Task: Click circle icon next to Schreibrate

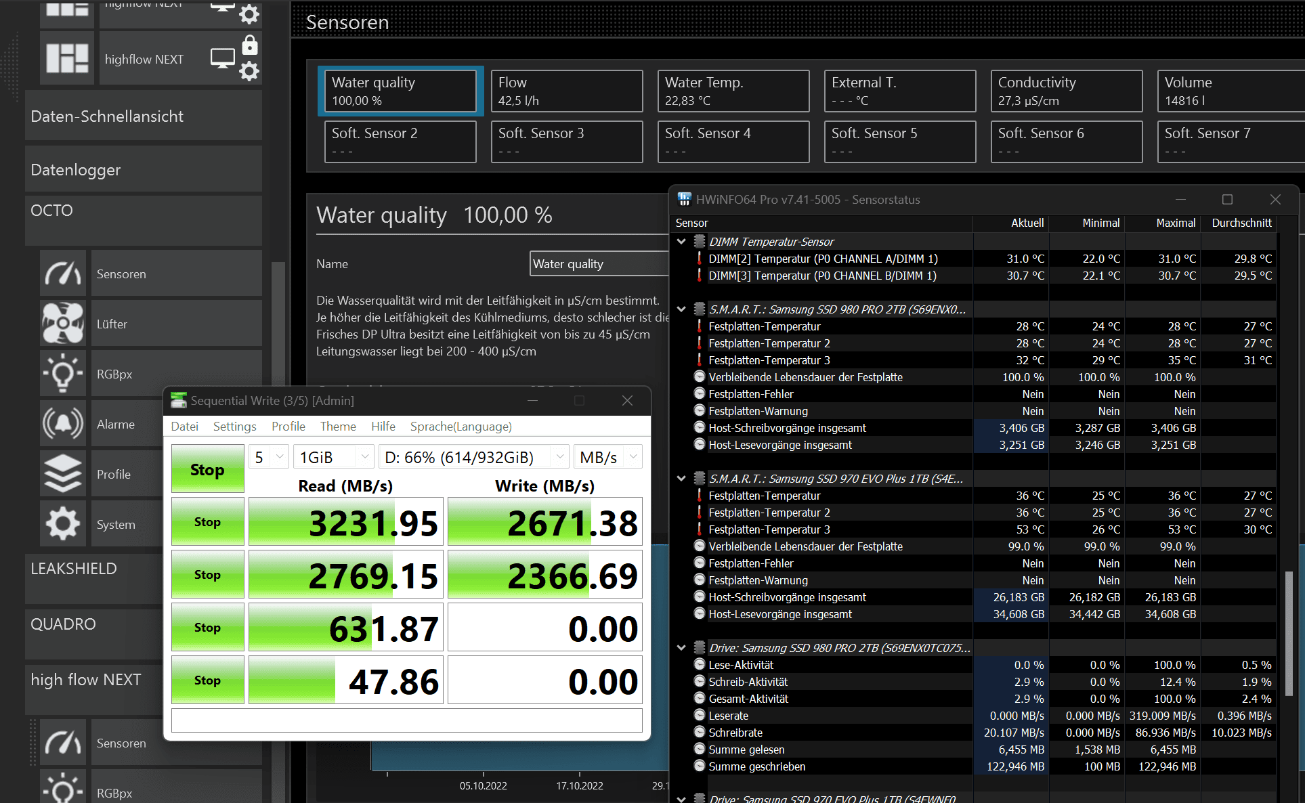Action: point(700,731)
